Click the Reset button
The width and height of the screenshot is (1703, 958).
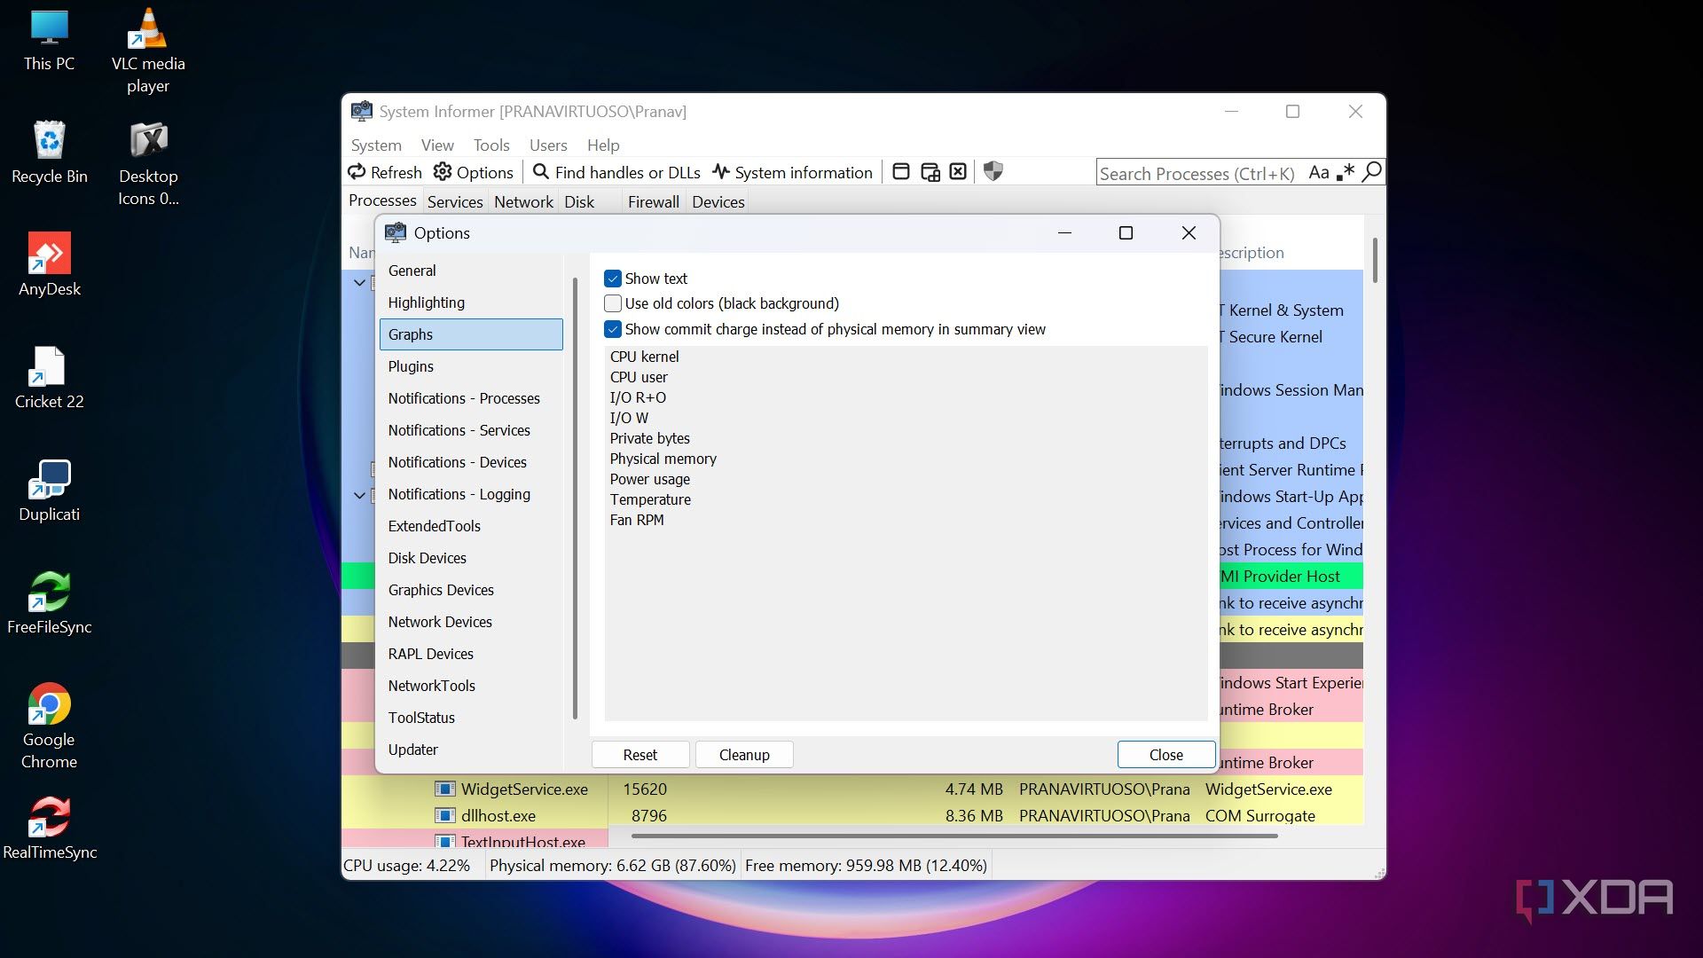[640, 755]
